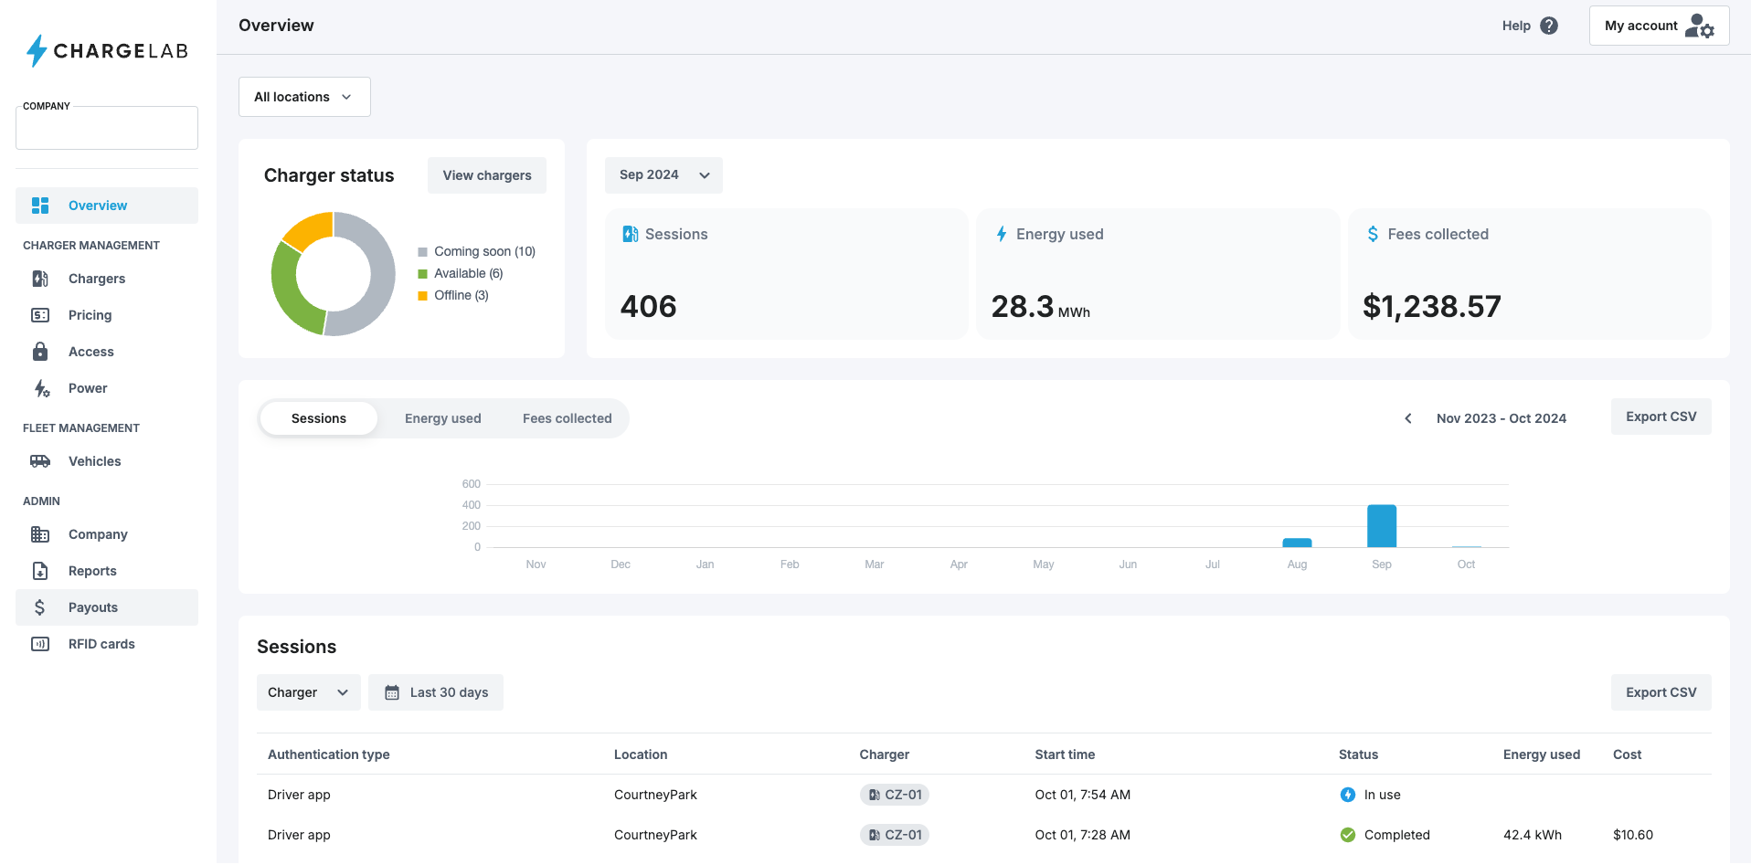
Task: Export chart data with Export CSV
Action: click(1661, 417)
